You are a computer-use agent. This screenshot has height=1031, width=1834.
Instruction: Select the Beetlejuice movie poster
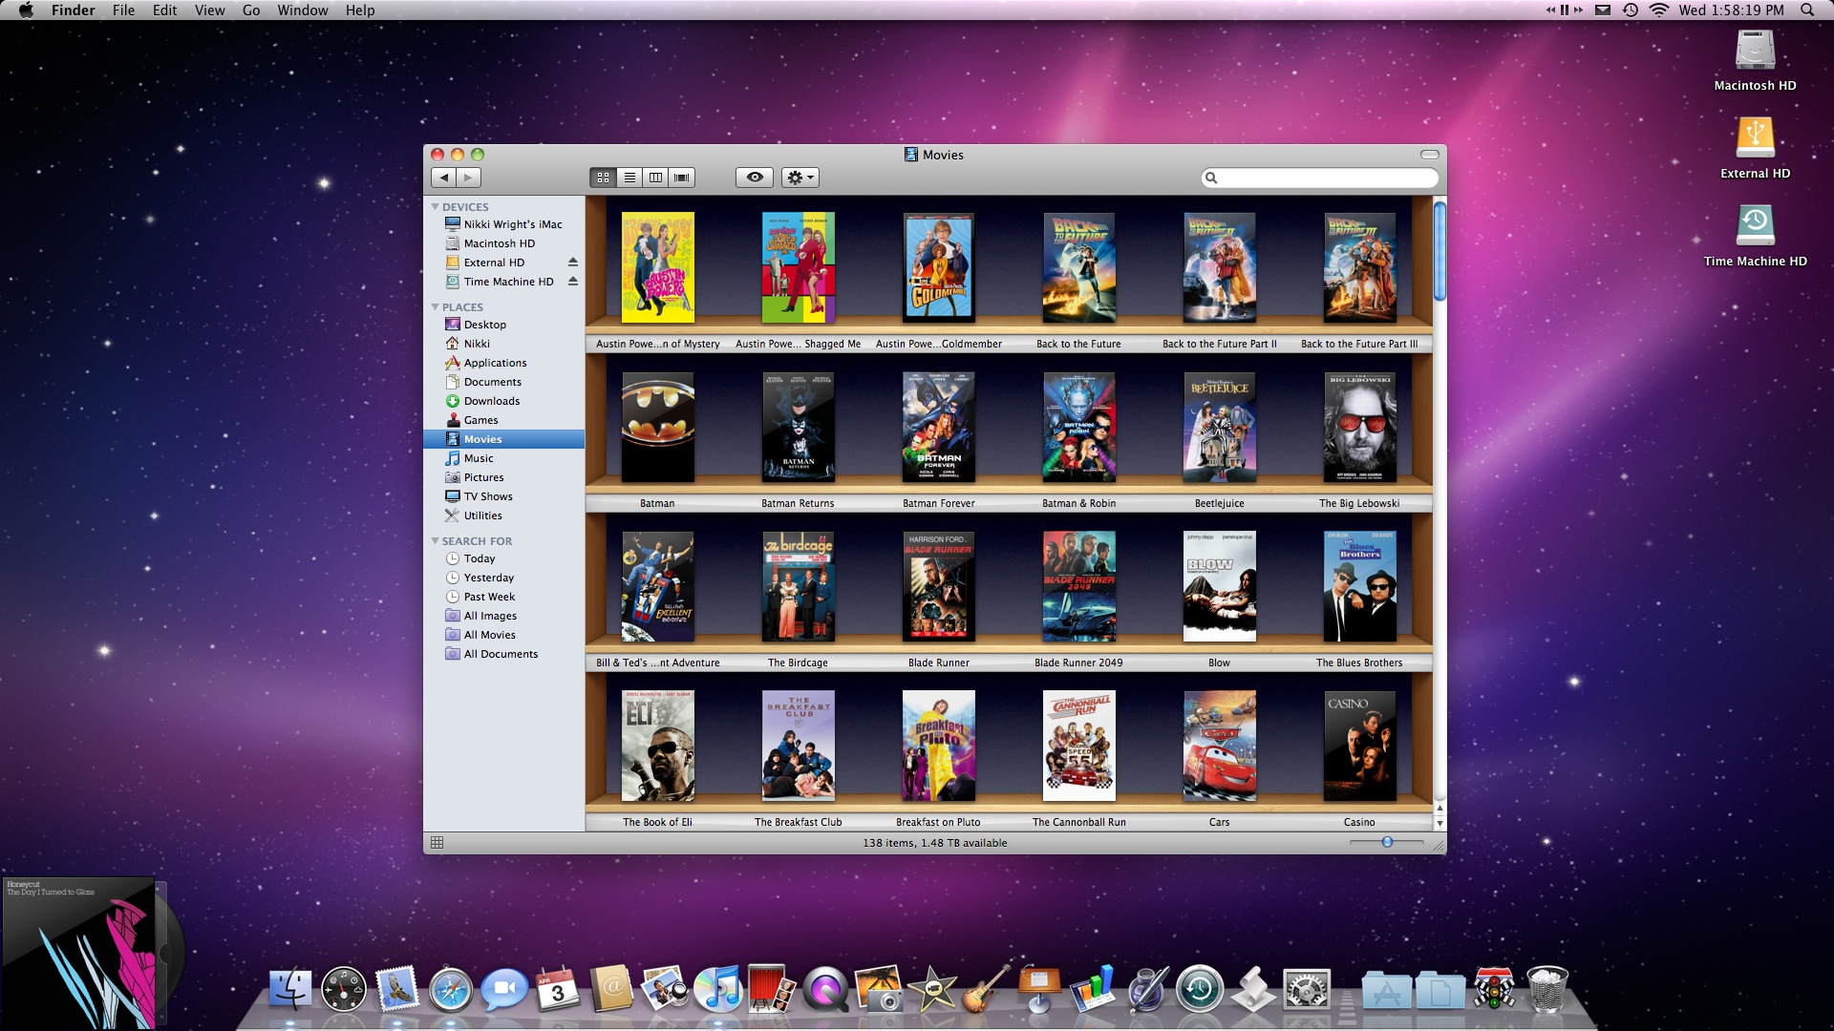(x=1219, y=427)
